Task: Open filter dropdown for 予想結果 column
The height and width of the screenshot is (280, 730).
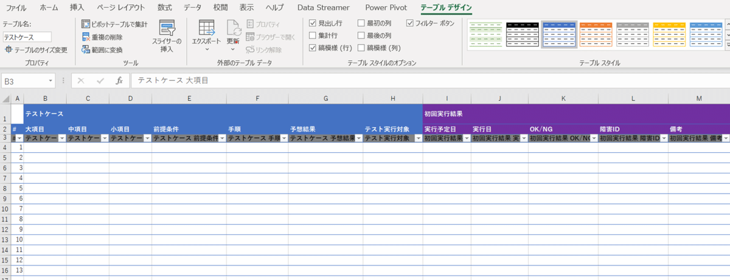Action: (359, 139)
